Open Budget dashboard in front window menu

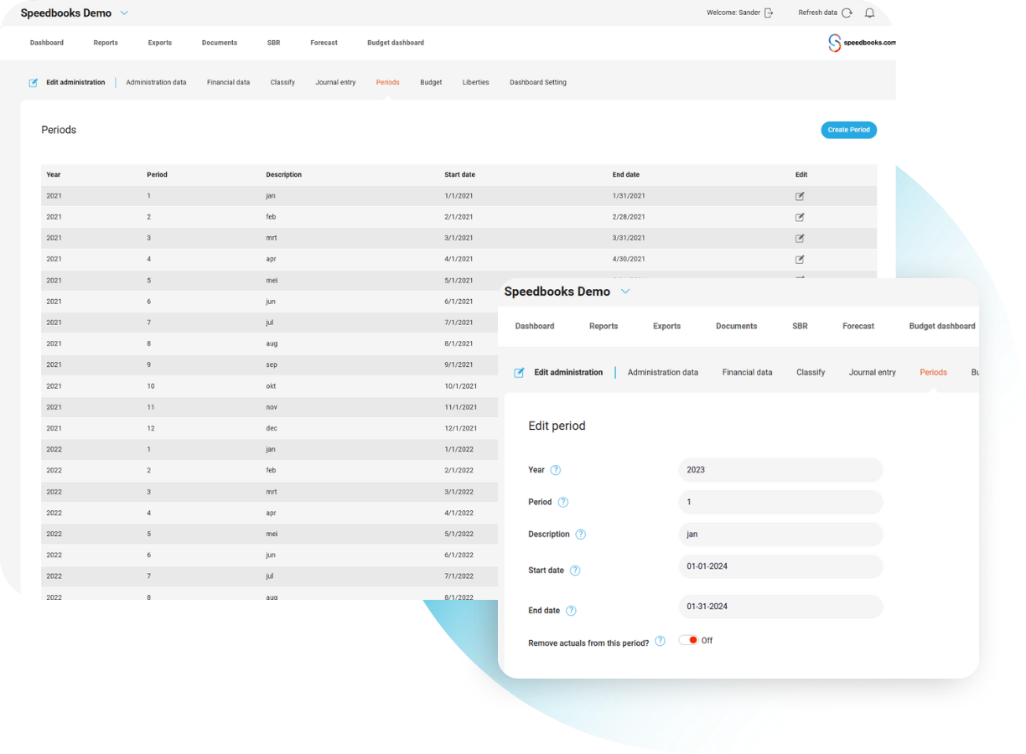click(x=942, y=327)
